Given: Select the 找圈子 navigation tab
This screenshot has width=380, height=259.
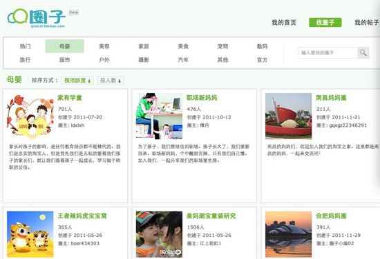Looking at the screenshot, I should (325, 23).
